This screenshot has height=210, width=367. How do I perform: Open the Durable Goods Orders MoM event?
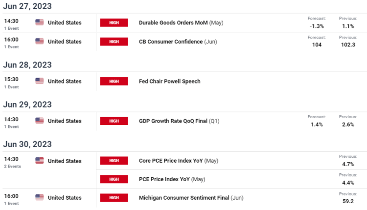173,22
